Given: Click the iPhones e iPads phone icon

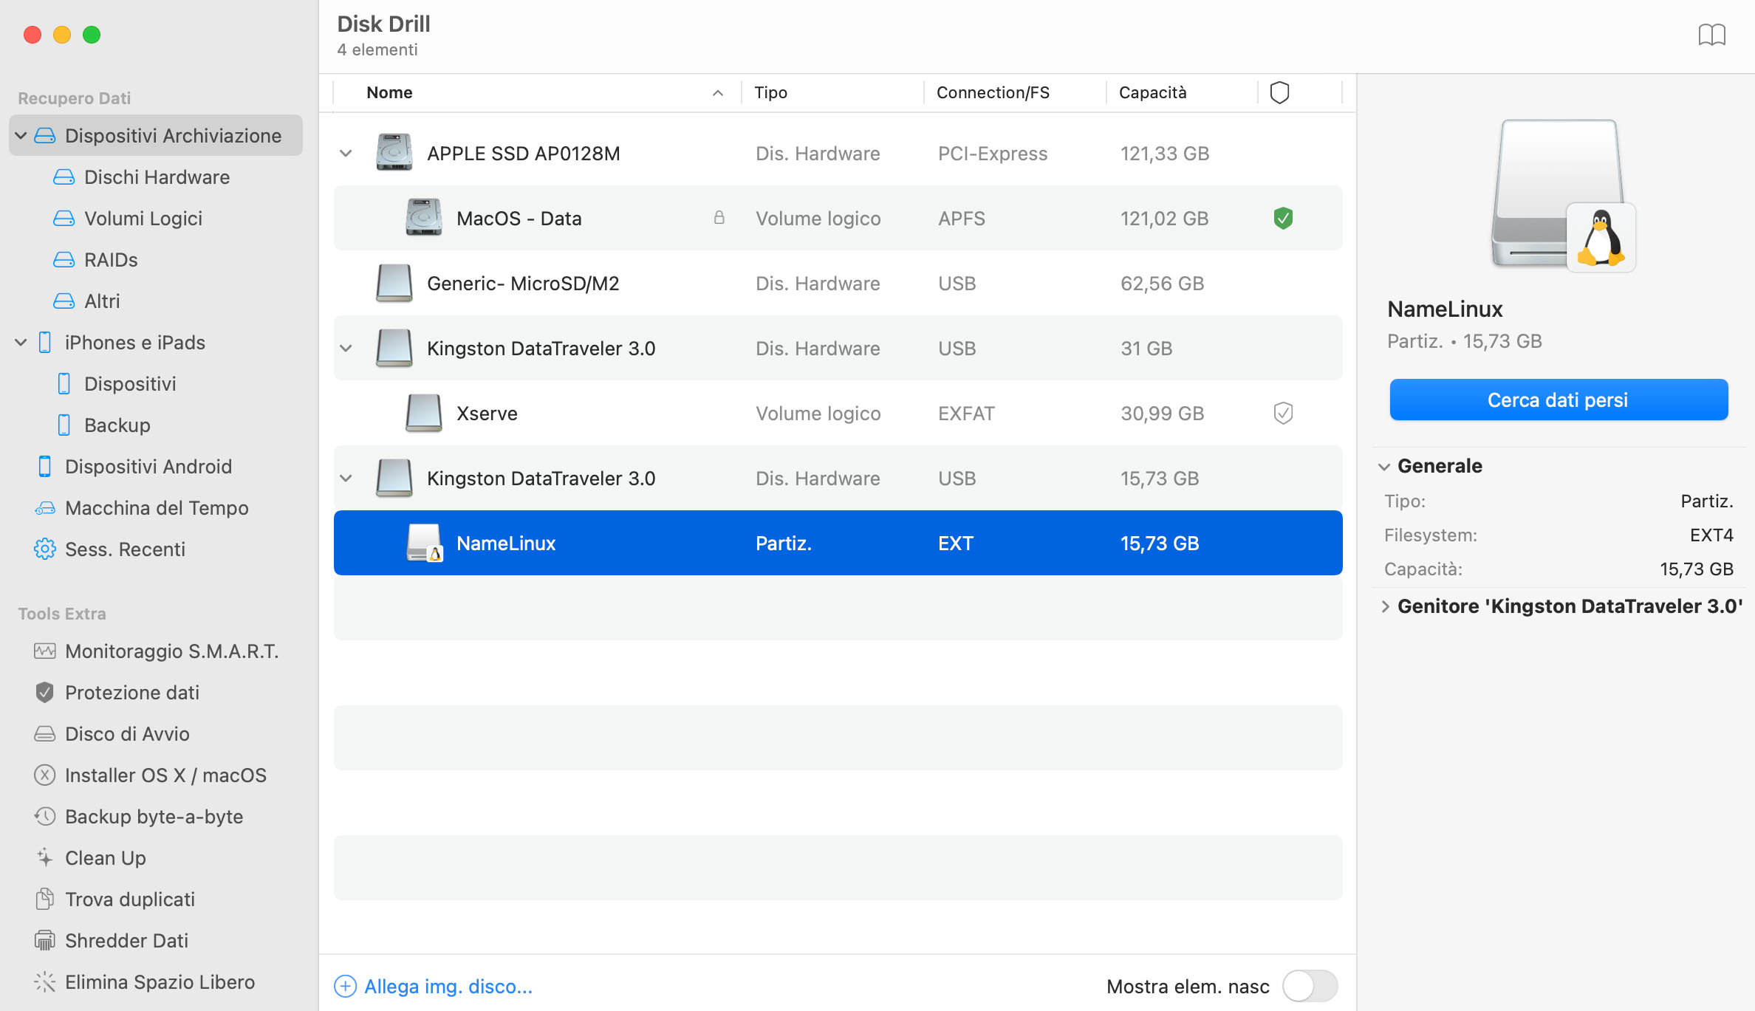Looking at the screenshot, I should 44,343.
